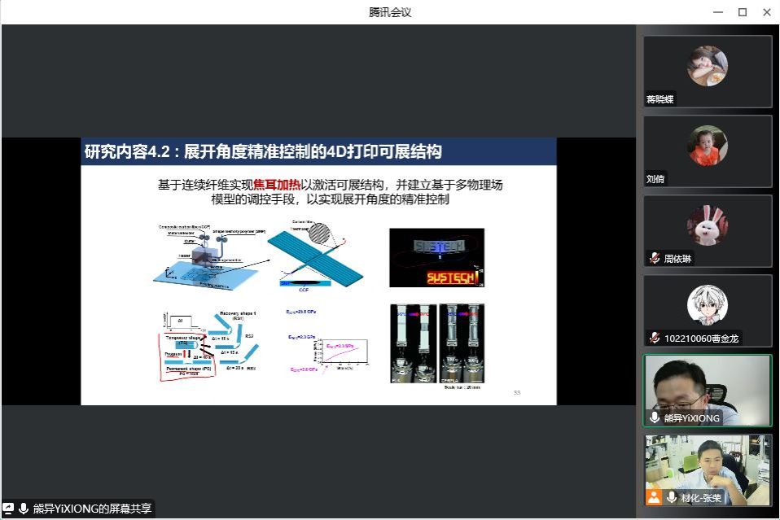Click microphone icon on 熊异YiXIONG video tile
Screen dimensions: 780x520
tap(655, 417)
